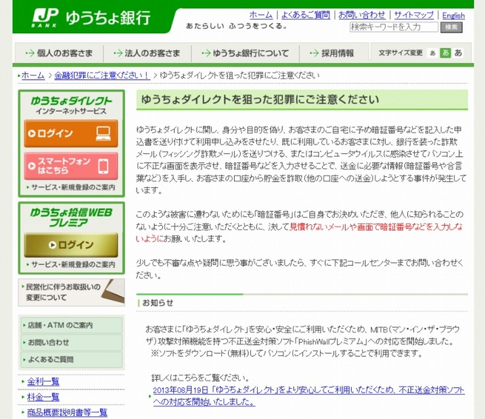Click the orange ゆうちょダイレクト ログイン button

[71, 134]
